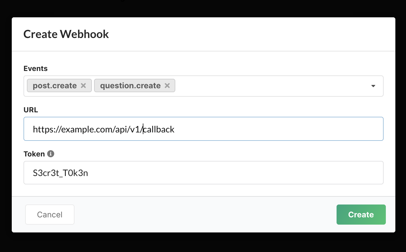Click the green Create button
The height and width of the screenshot is (252, 406).
(x=361, y=215)
